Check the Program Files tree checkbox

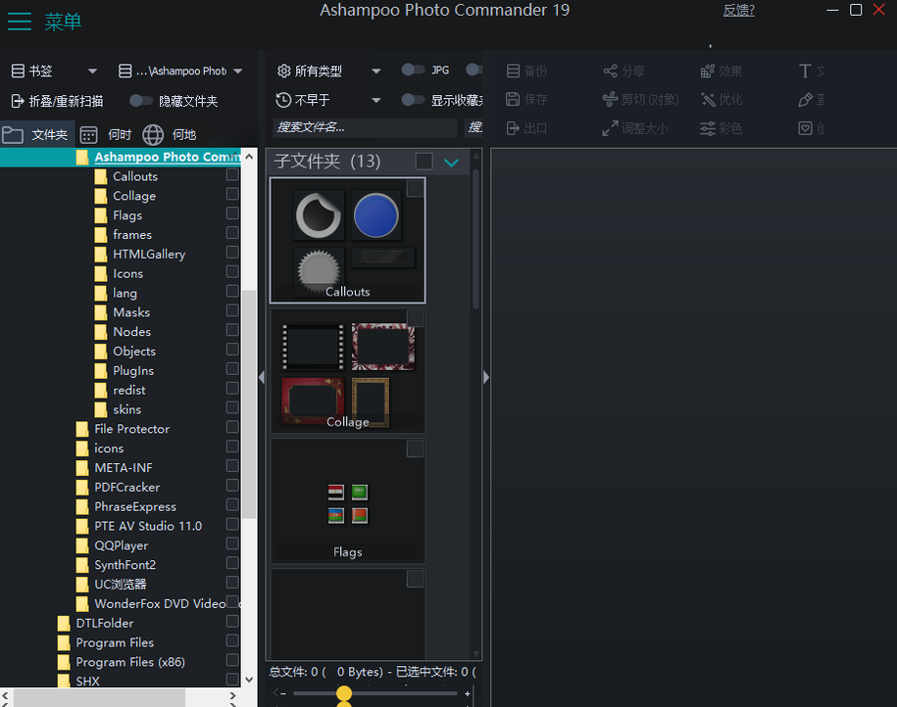pos(232,640)
